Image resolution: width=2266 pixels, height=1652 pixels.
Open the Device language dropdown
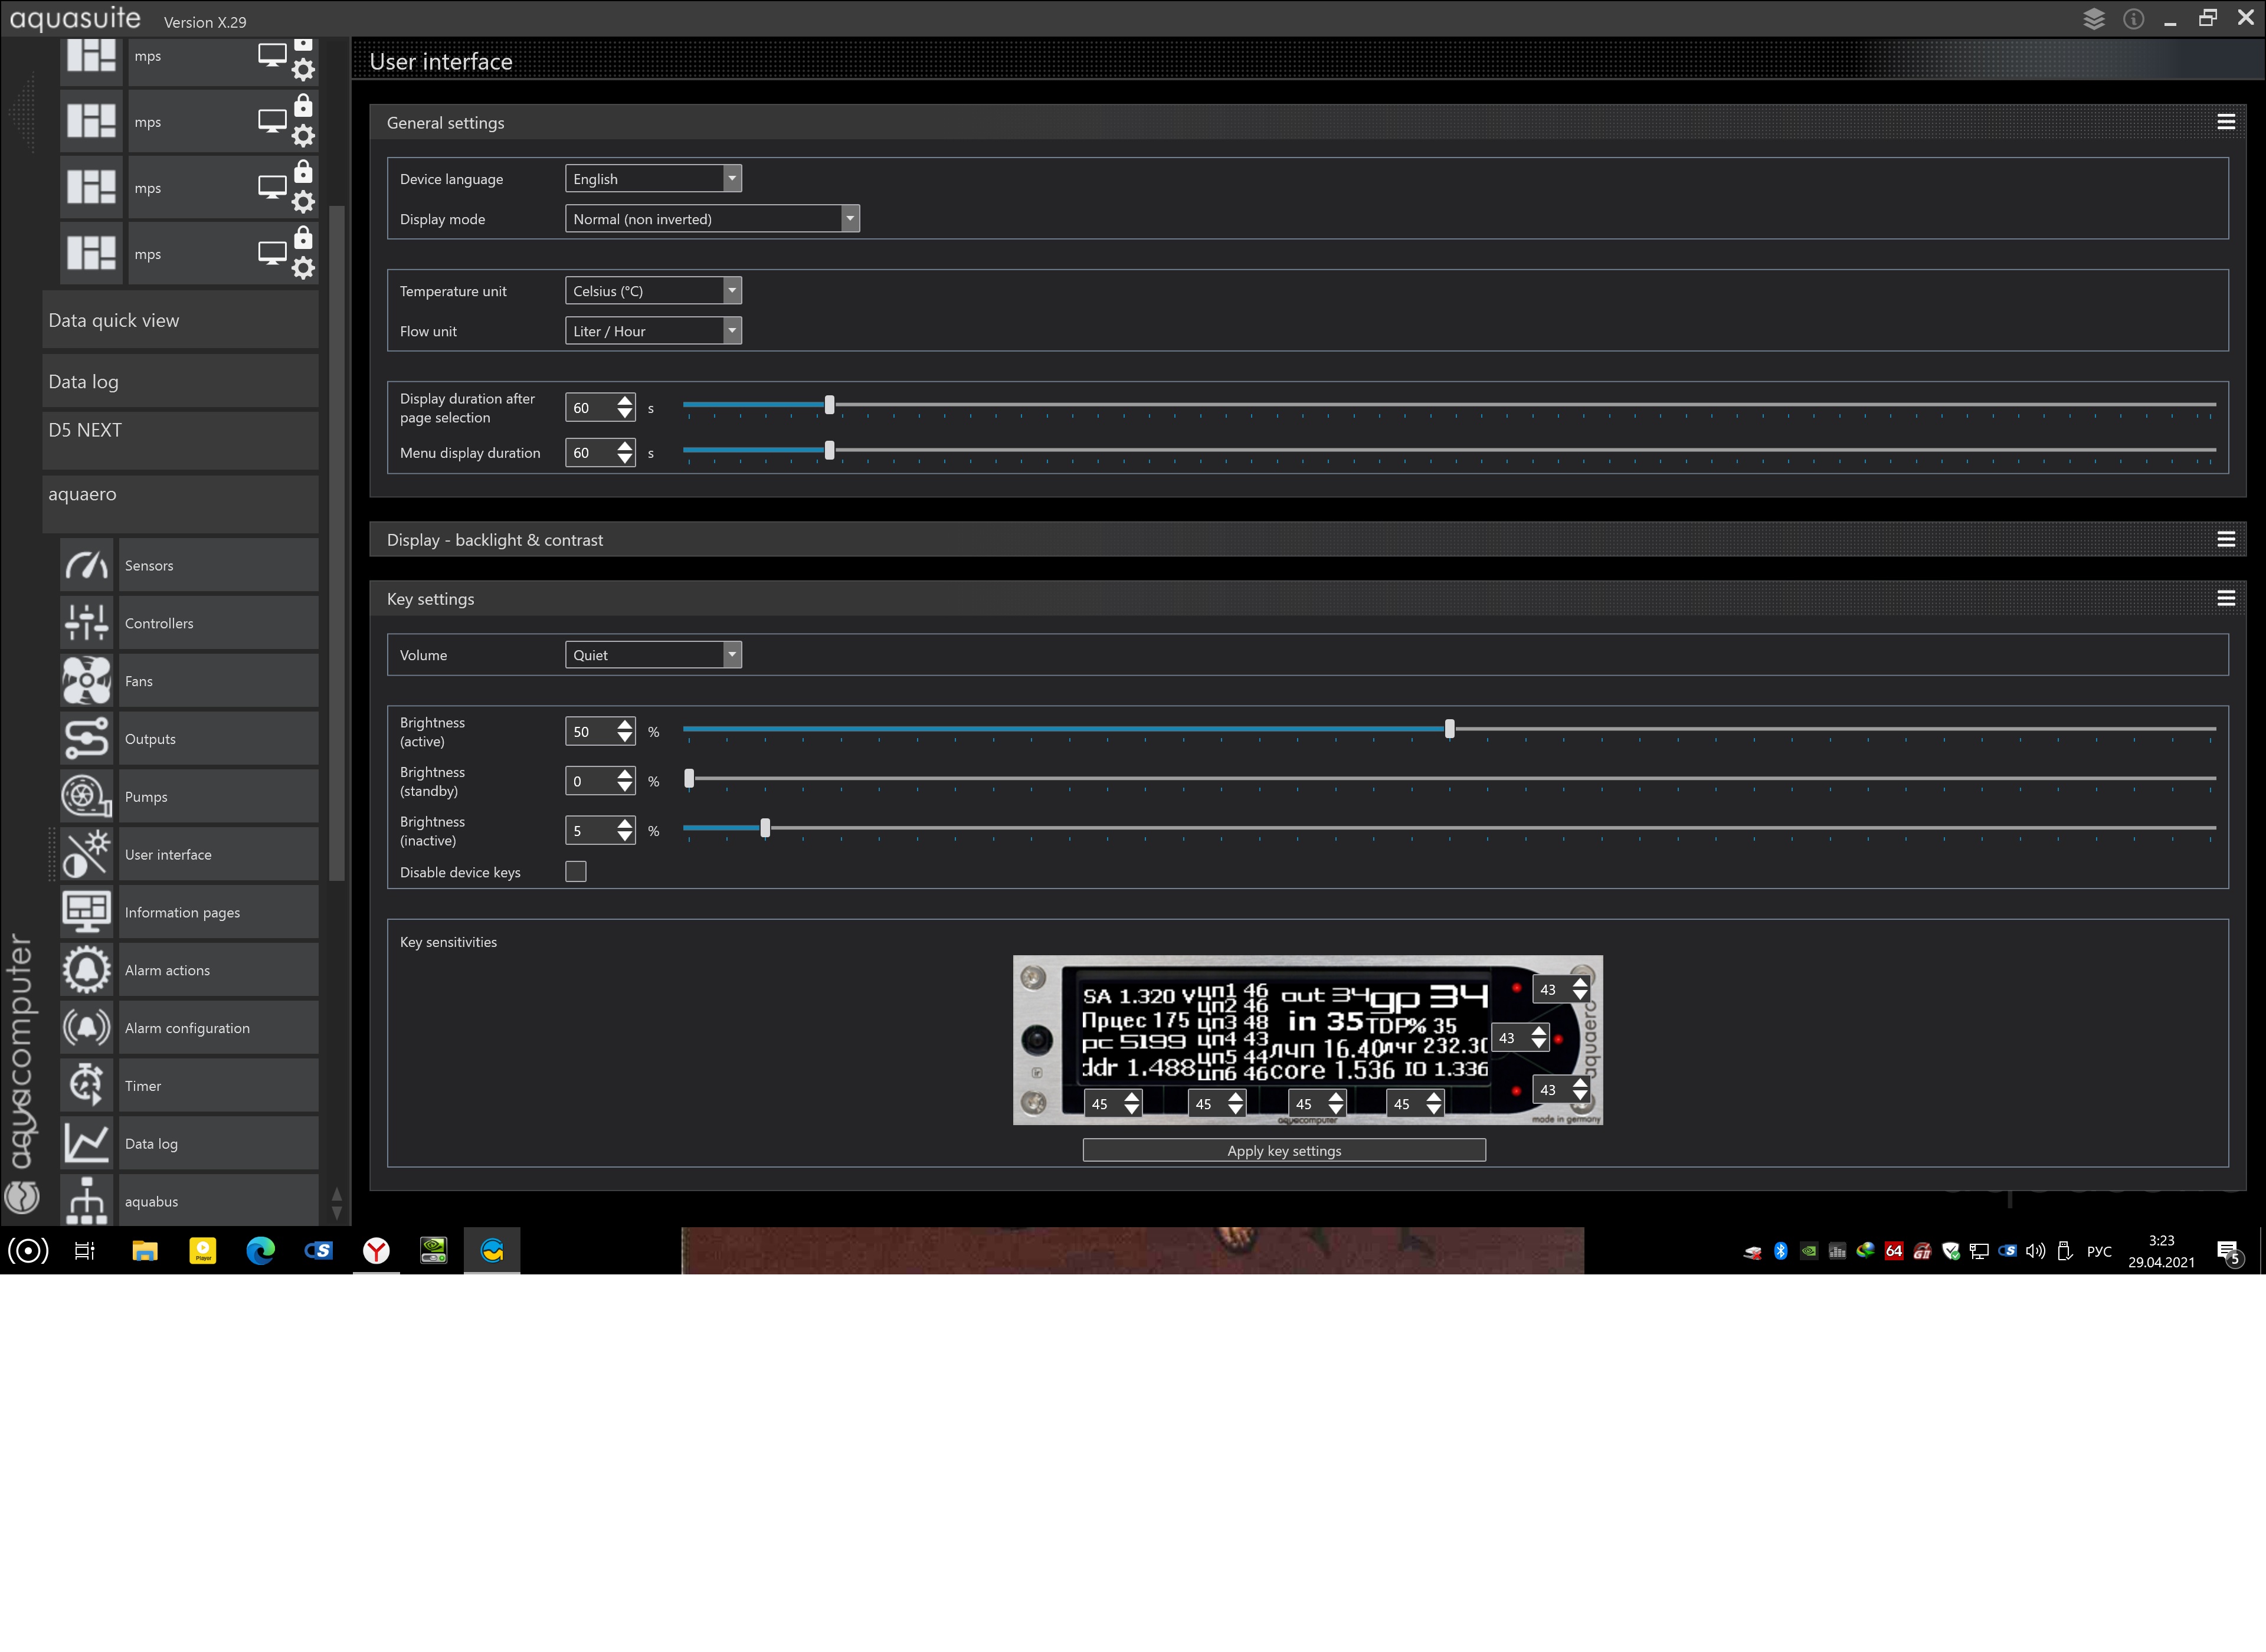(653, 179)
